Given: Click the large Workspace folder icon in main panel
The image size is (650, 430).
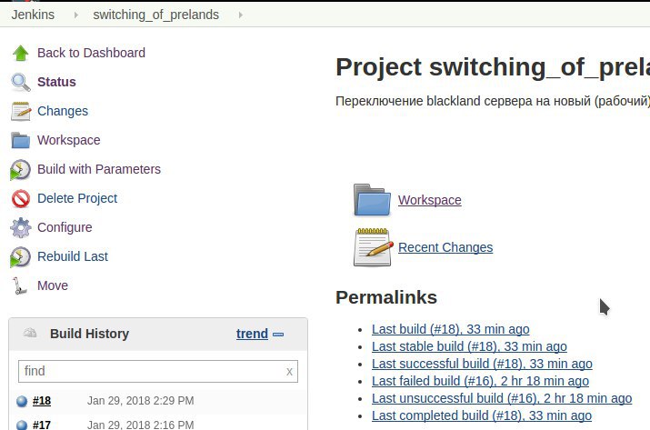Looking at the screenshot, I should (x=372, y=200).
